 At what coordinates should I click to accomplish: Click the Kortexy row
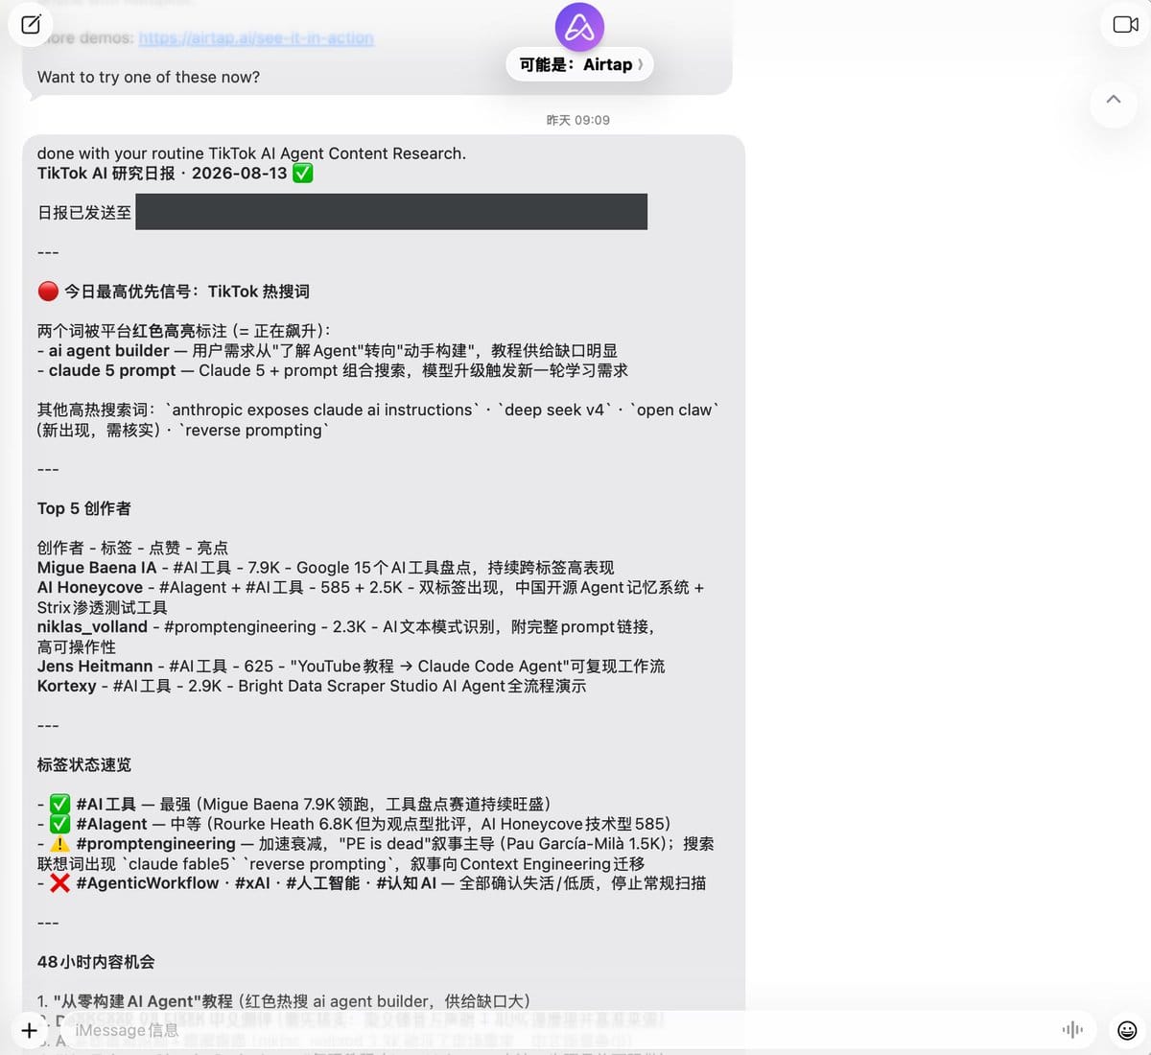312,686
